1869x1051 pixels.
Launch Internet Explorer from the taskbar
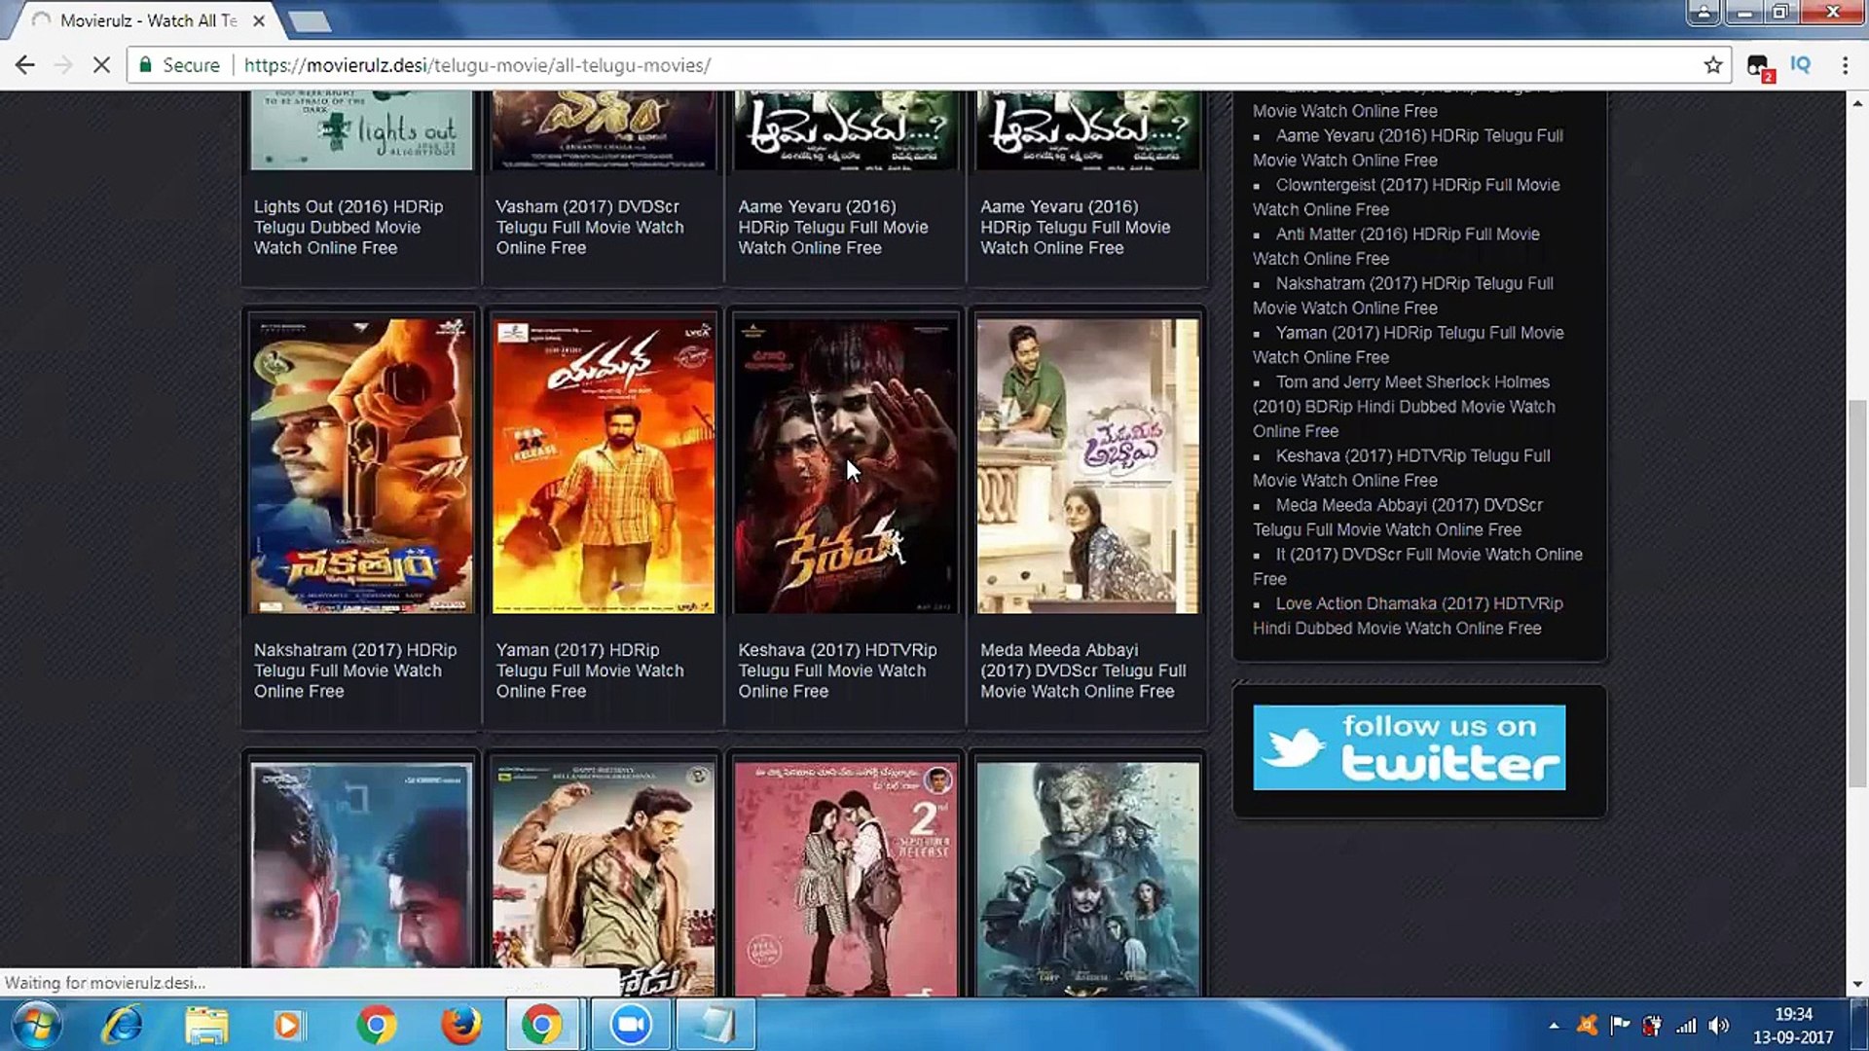(x=124, y=1025)
